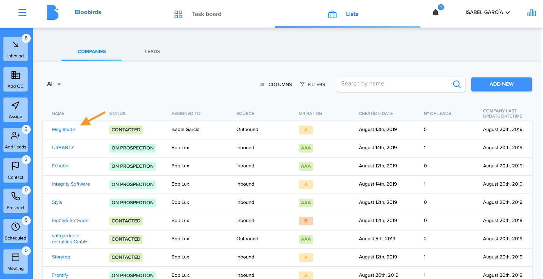543x279 pixels.
Task: Click the Bloobirds logo icon
Action: (x=53, y=13)
